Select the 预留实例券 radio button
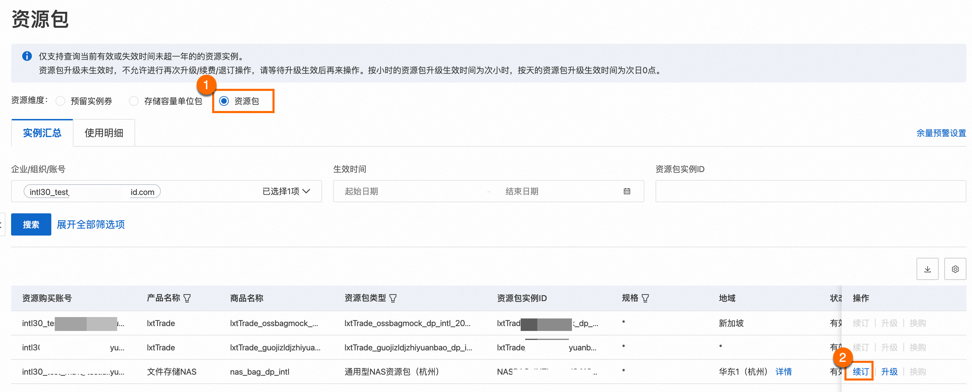 [x=60, y=101]
